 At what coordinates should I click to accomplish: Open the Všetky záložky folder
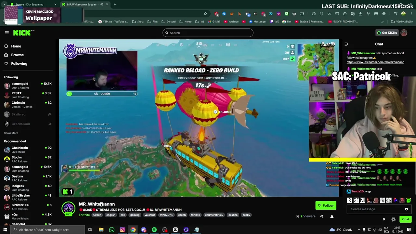(x=402, y=22)
